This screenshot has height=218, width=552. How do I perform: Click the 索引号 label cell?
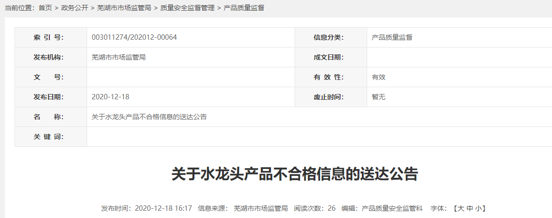point(51,37)
